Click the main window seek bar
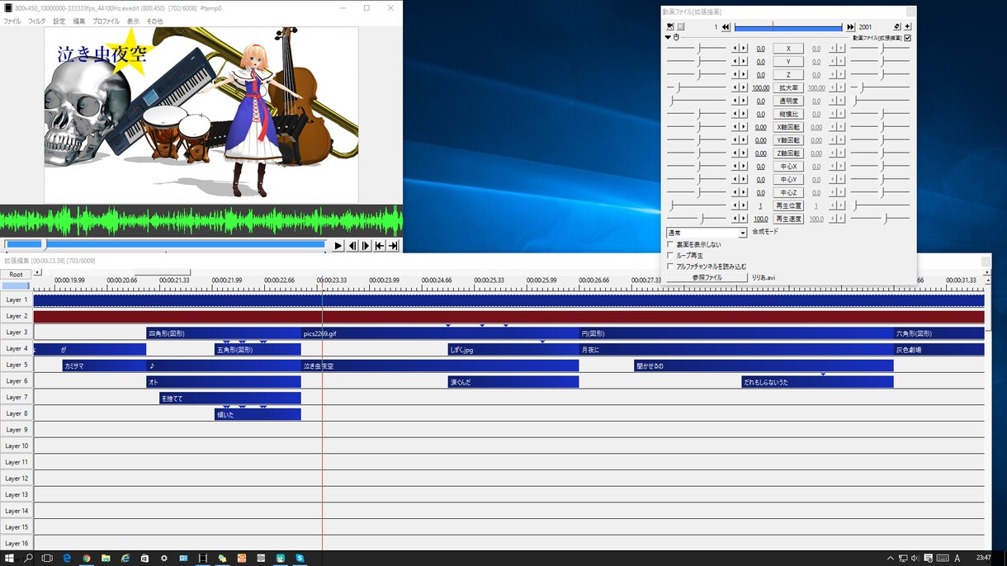The image size is (1007, 566). pyautogui.click(x=165, y=245)
